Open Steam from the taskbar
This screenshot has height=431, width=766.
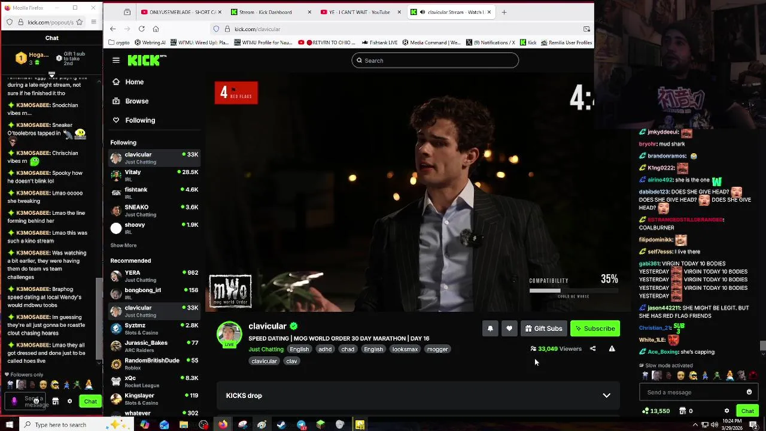pyautogui.click(x=281, y=424)
